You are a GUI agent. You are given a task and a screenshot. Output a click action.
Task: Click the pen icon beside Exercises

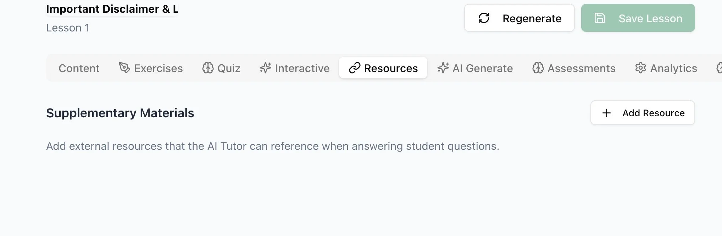pyautogui.click(x=124, y=67)
